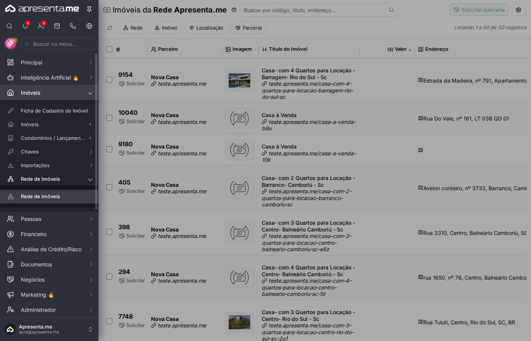Expand the Financeiro menu
This screenshot has width=531, height=341.
coord(49,234)
